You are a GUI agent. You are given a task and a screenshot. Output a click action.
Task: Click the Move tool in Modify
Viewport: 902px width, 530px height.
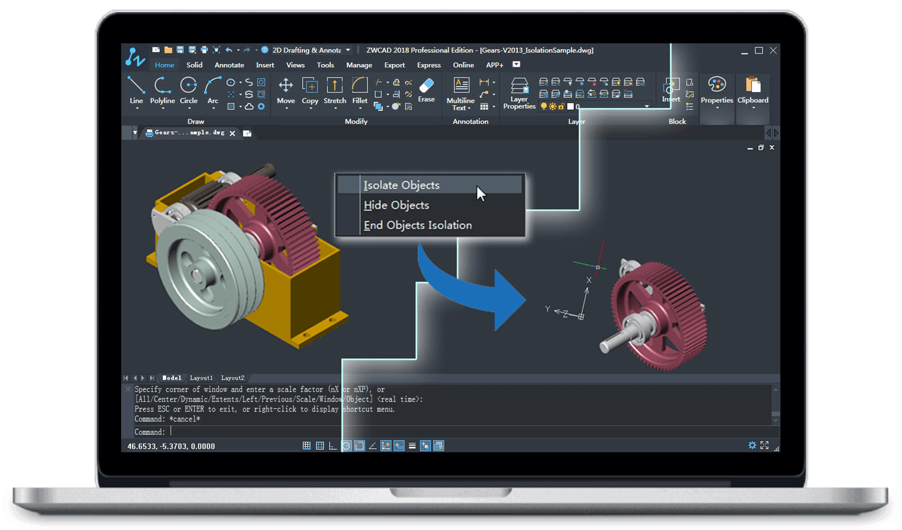click(x=286, y=90)
